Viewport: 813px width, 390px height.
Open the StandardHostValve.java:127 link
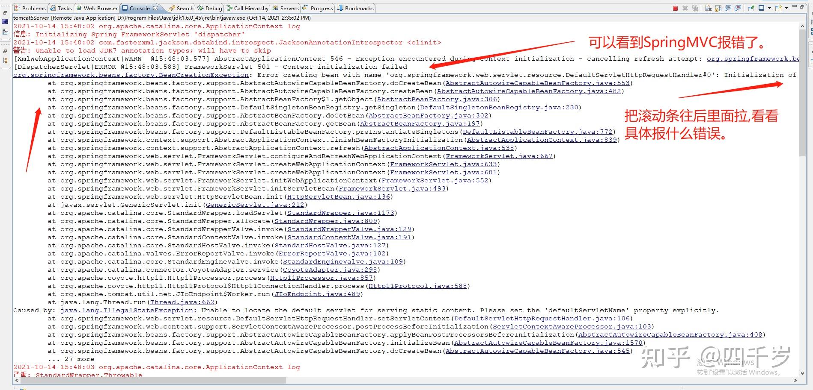coord(330,245)
